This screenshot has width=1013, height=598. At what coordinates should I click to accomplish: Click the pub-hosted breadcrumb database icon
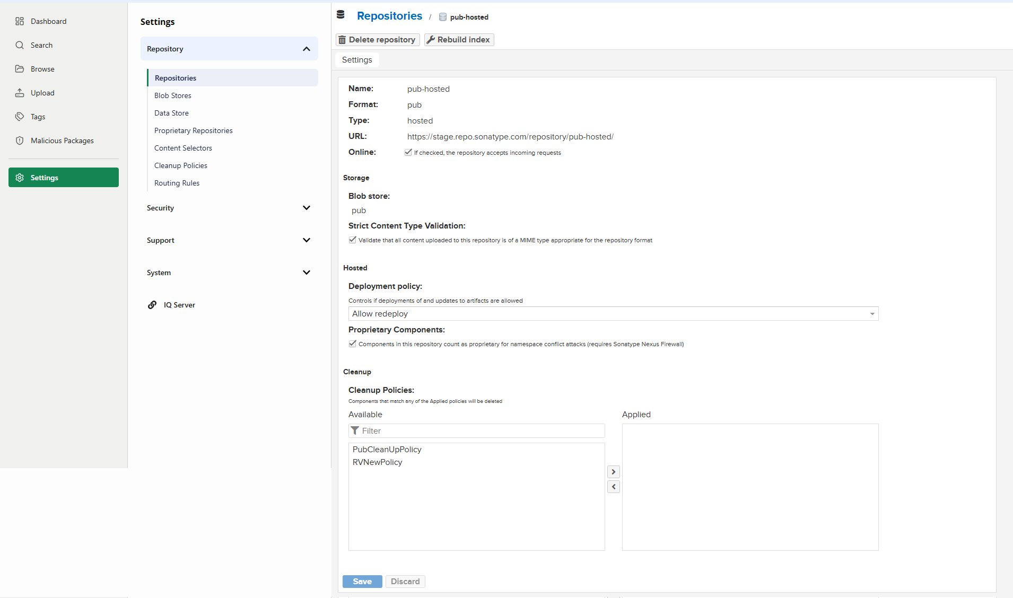pyautogui.click(x=443, y=17)
